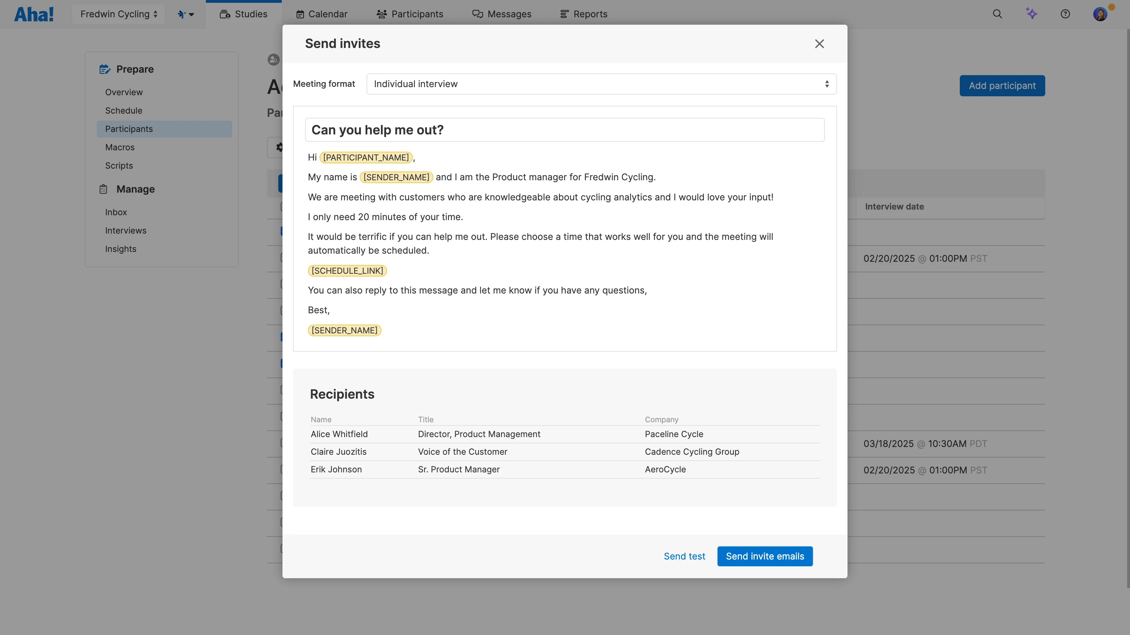The height and width of the screenshot is (635, 1130).
Task: Click the Manage section clipboard icon
Action: (x=103, y=189)
